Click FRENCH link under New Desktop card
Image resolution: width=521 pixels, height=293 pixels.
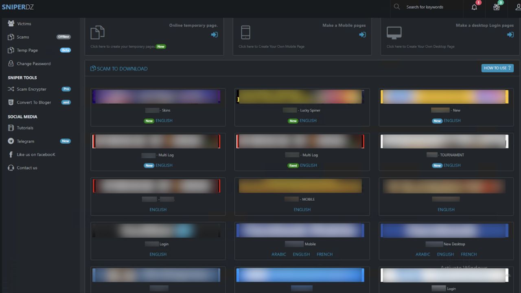[469, 254]
